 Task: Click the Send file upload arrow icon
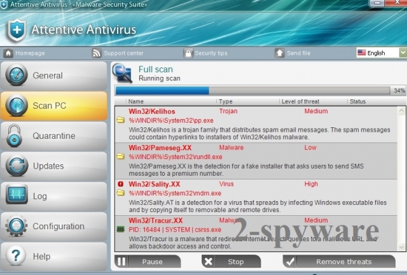[279, 53]
